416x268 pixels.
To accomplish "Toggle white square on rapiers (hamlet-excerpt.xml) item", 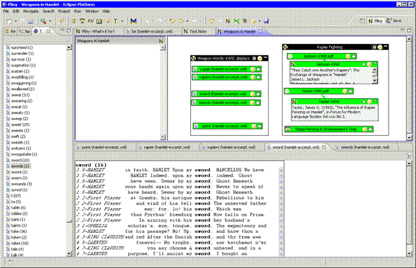I will 258,77.
